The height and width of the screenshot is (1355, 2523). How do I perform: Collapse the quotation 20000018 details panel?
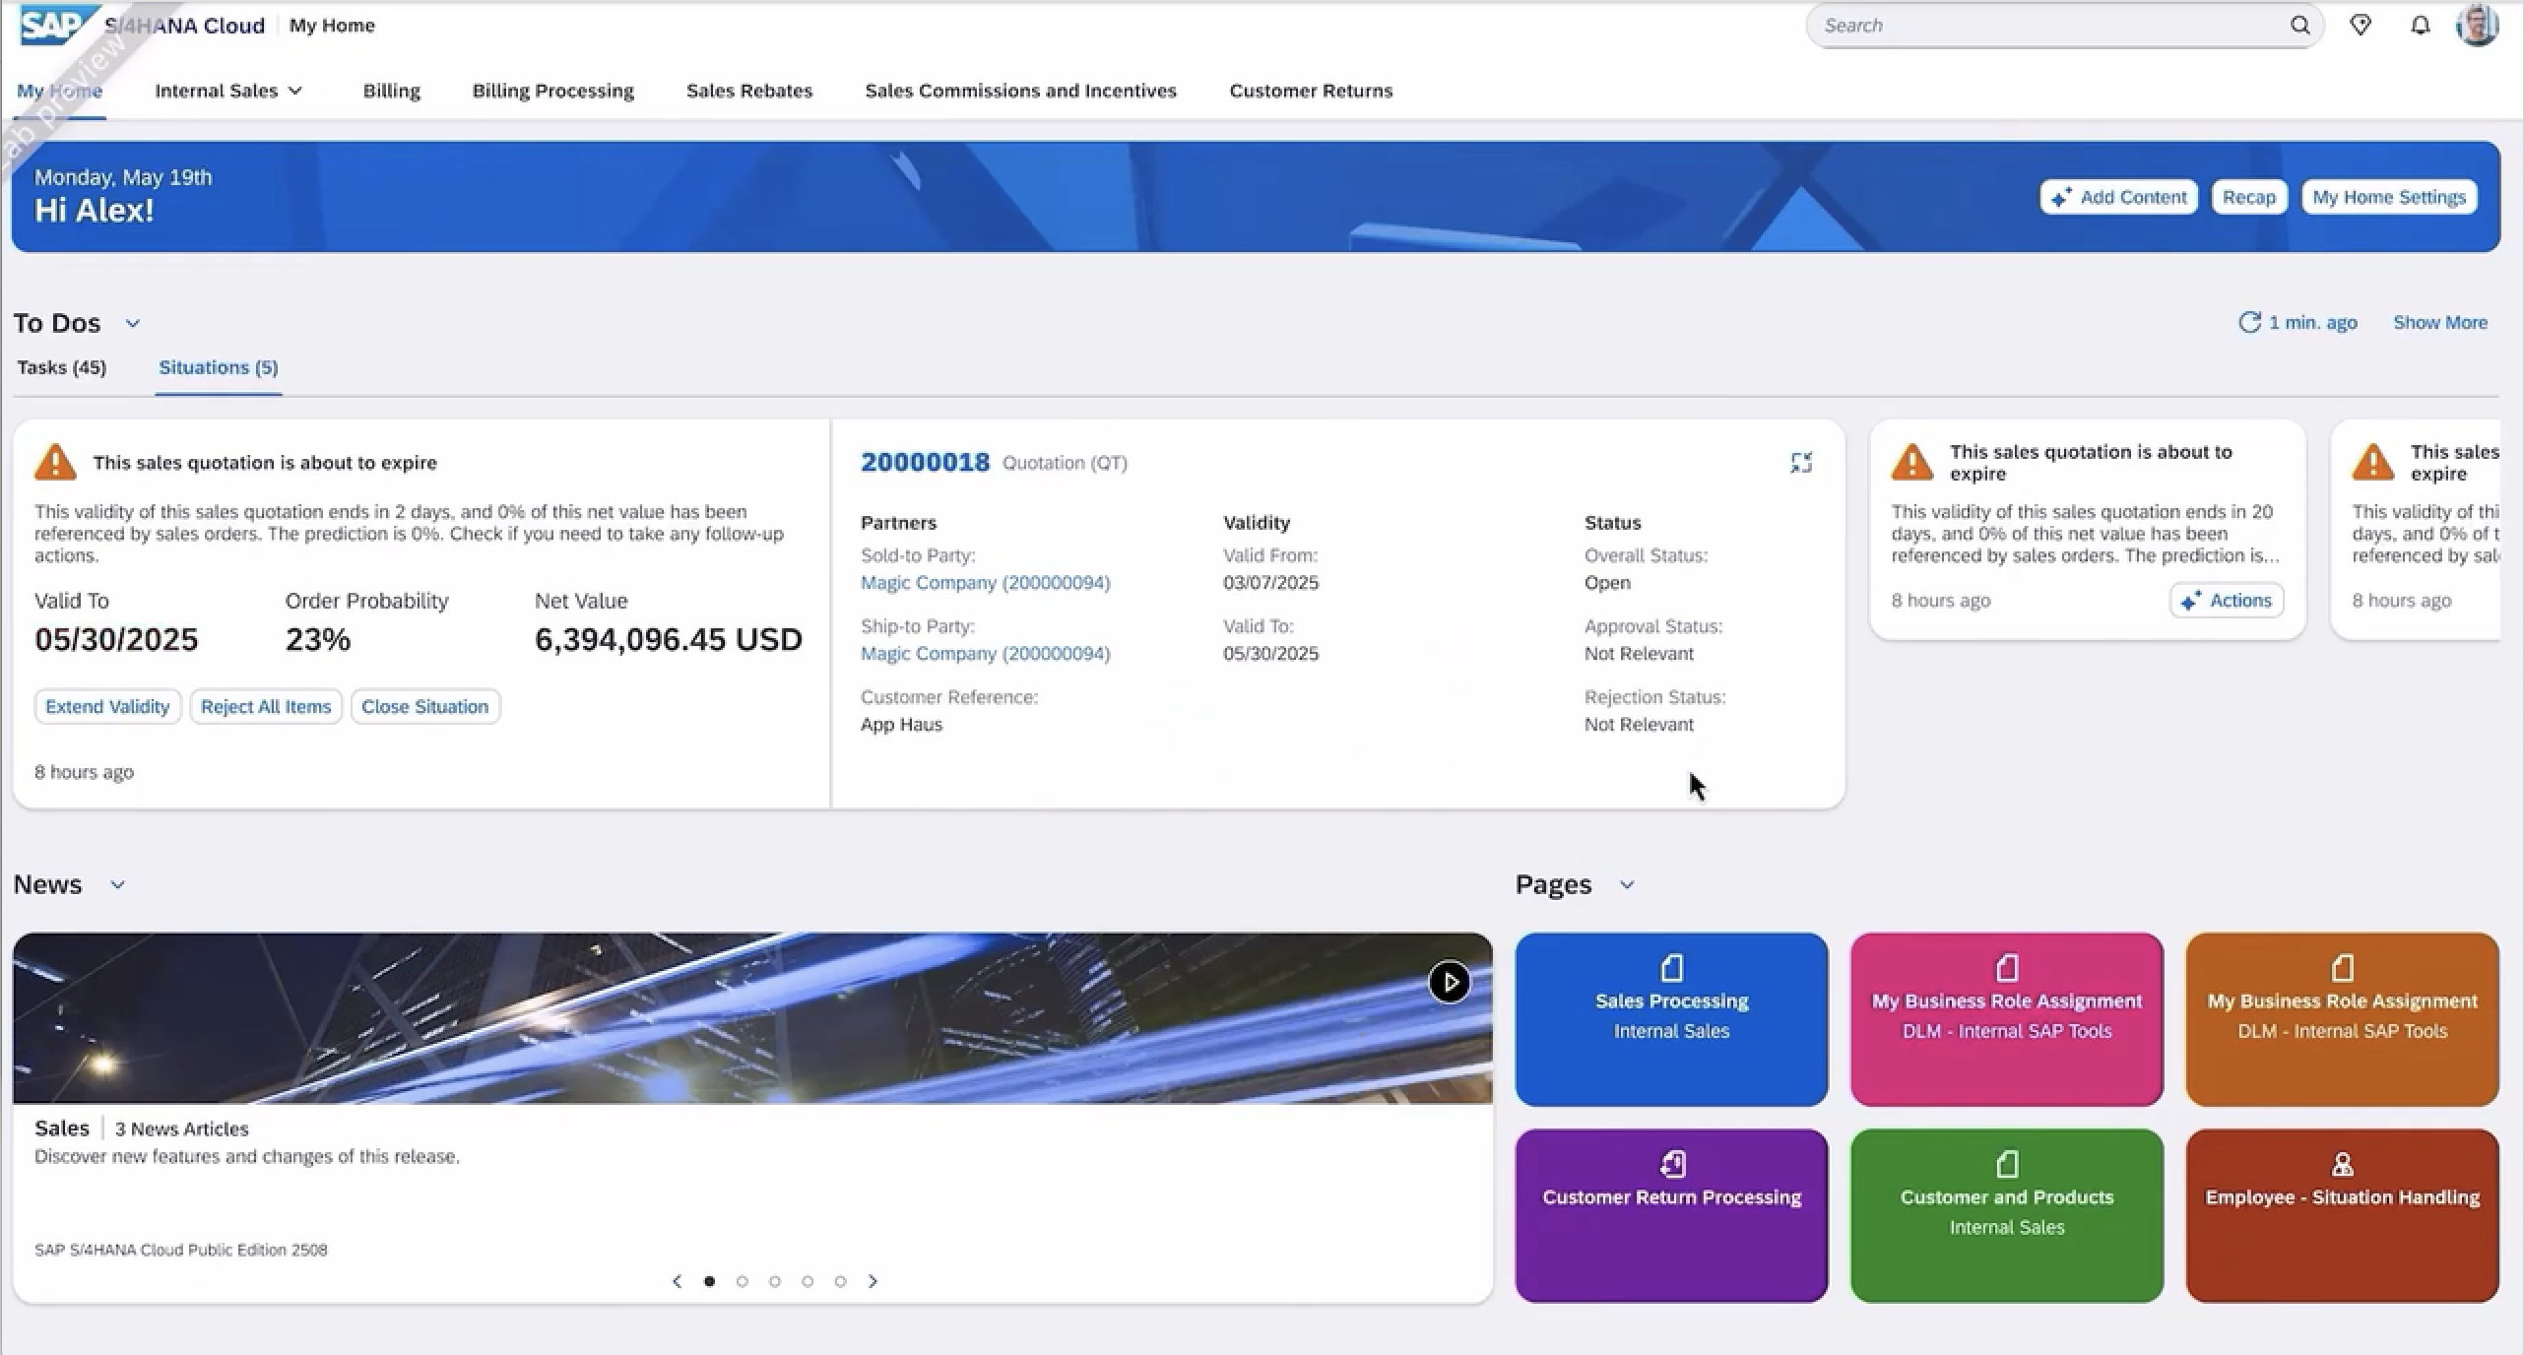click(x=1801, y=463)
